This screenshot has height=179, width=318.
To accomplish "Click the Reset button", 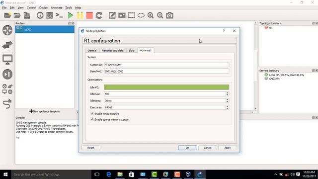I will click(x=90, y=148).
